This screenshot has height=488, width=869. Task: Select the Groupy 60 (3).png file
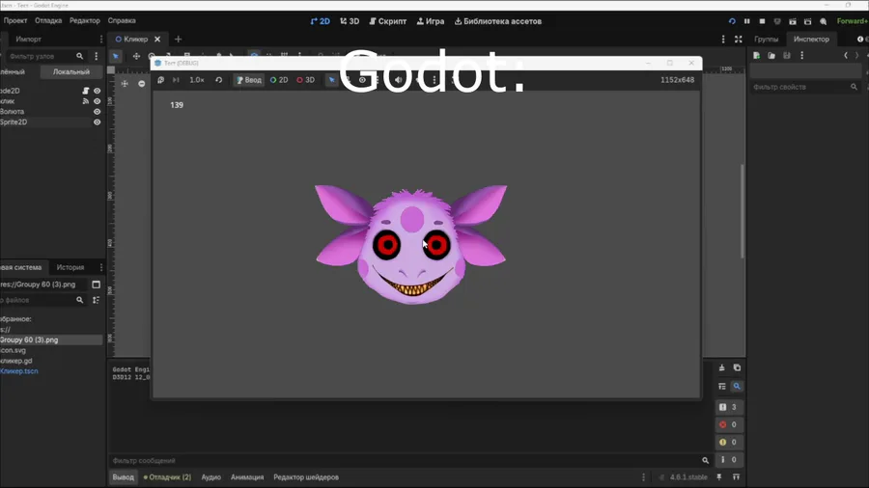coord(51,340)
